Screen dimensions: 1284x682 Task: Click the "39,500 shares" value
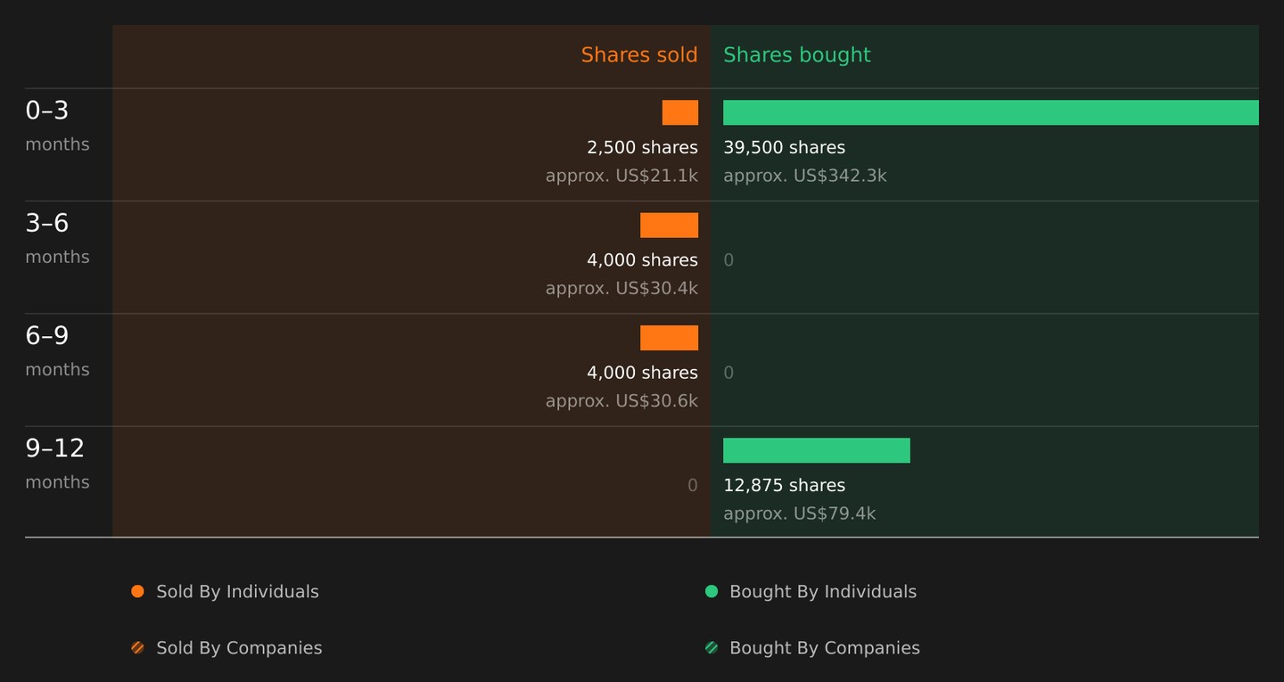coord(785,147)
